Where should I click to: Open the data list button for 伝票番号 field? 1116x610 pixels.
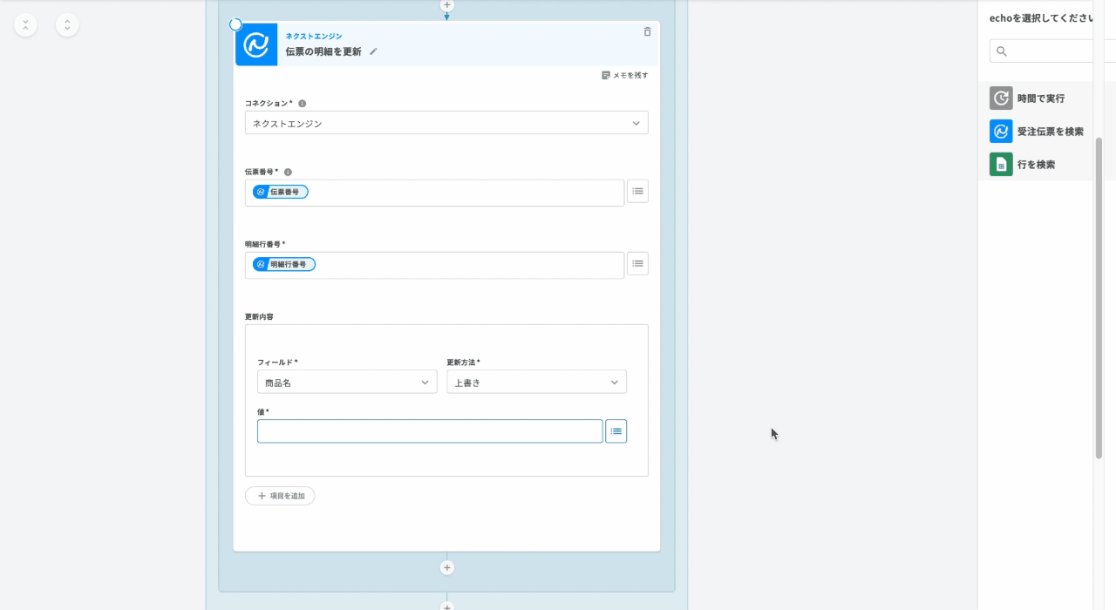pos(637,191)
